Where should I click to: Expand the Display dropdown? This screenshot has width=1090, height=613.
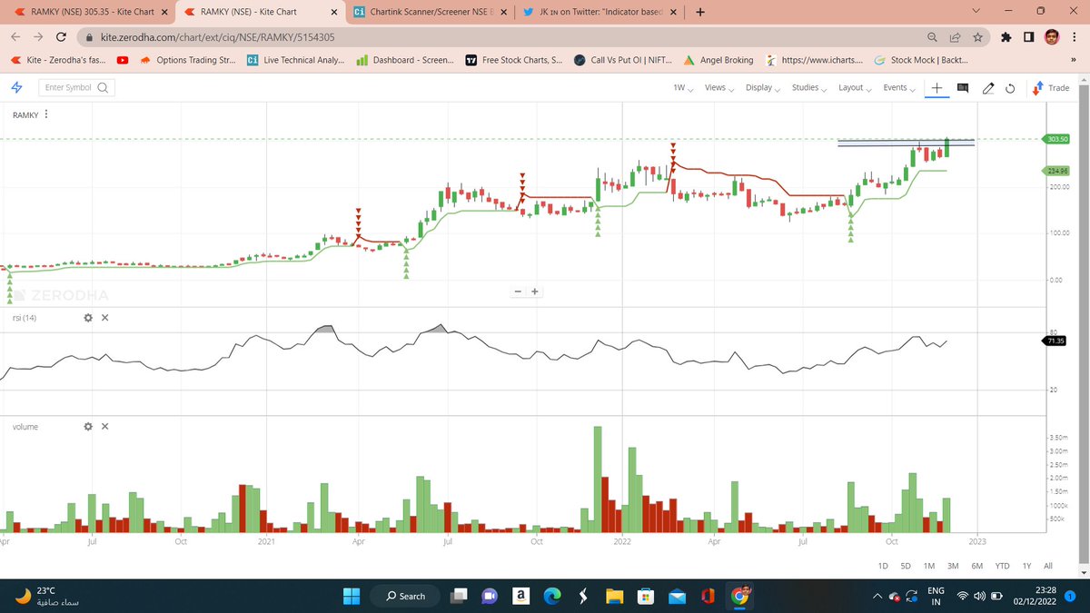click(762, 88)
